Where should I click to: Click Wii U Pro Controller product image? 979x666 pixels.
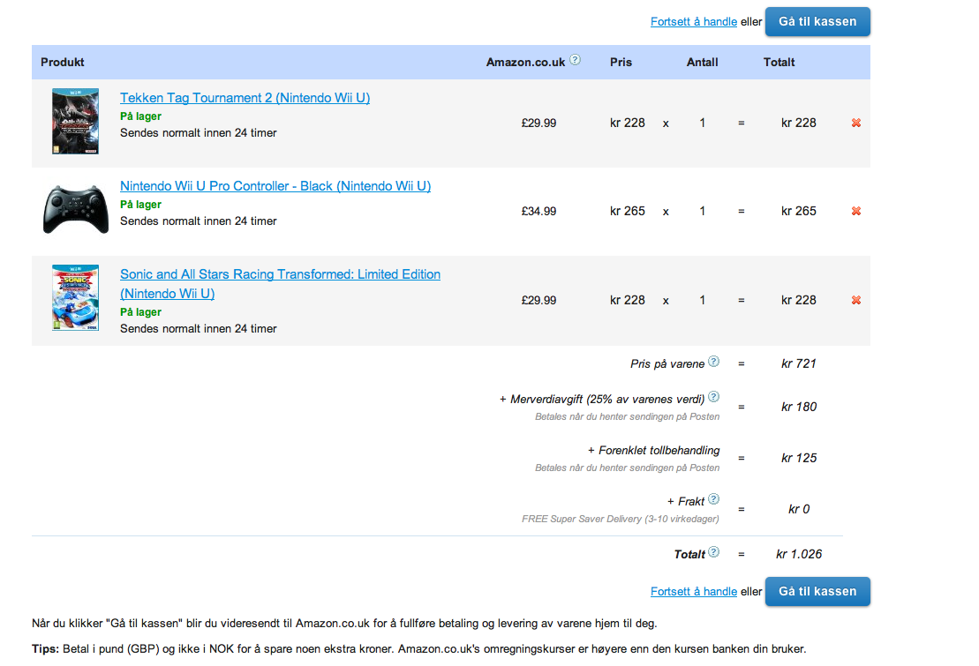point(76,209)
